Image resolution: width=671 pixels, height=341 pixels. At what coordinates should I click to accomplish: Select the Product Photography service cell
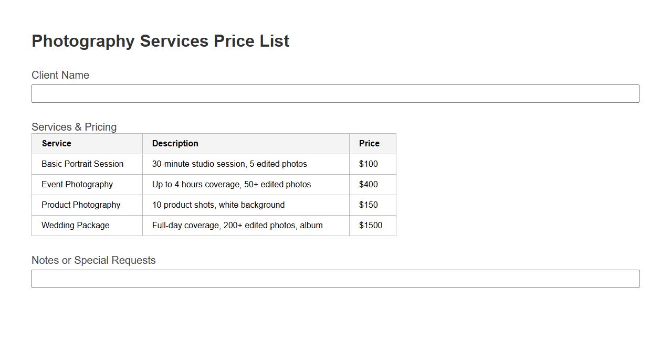pyautogui.click(x=81, y=205)
